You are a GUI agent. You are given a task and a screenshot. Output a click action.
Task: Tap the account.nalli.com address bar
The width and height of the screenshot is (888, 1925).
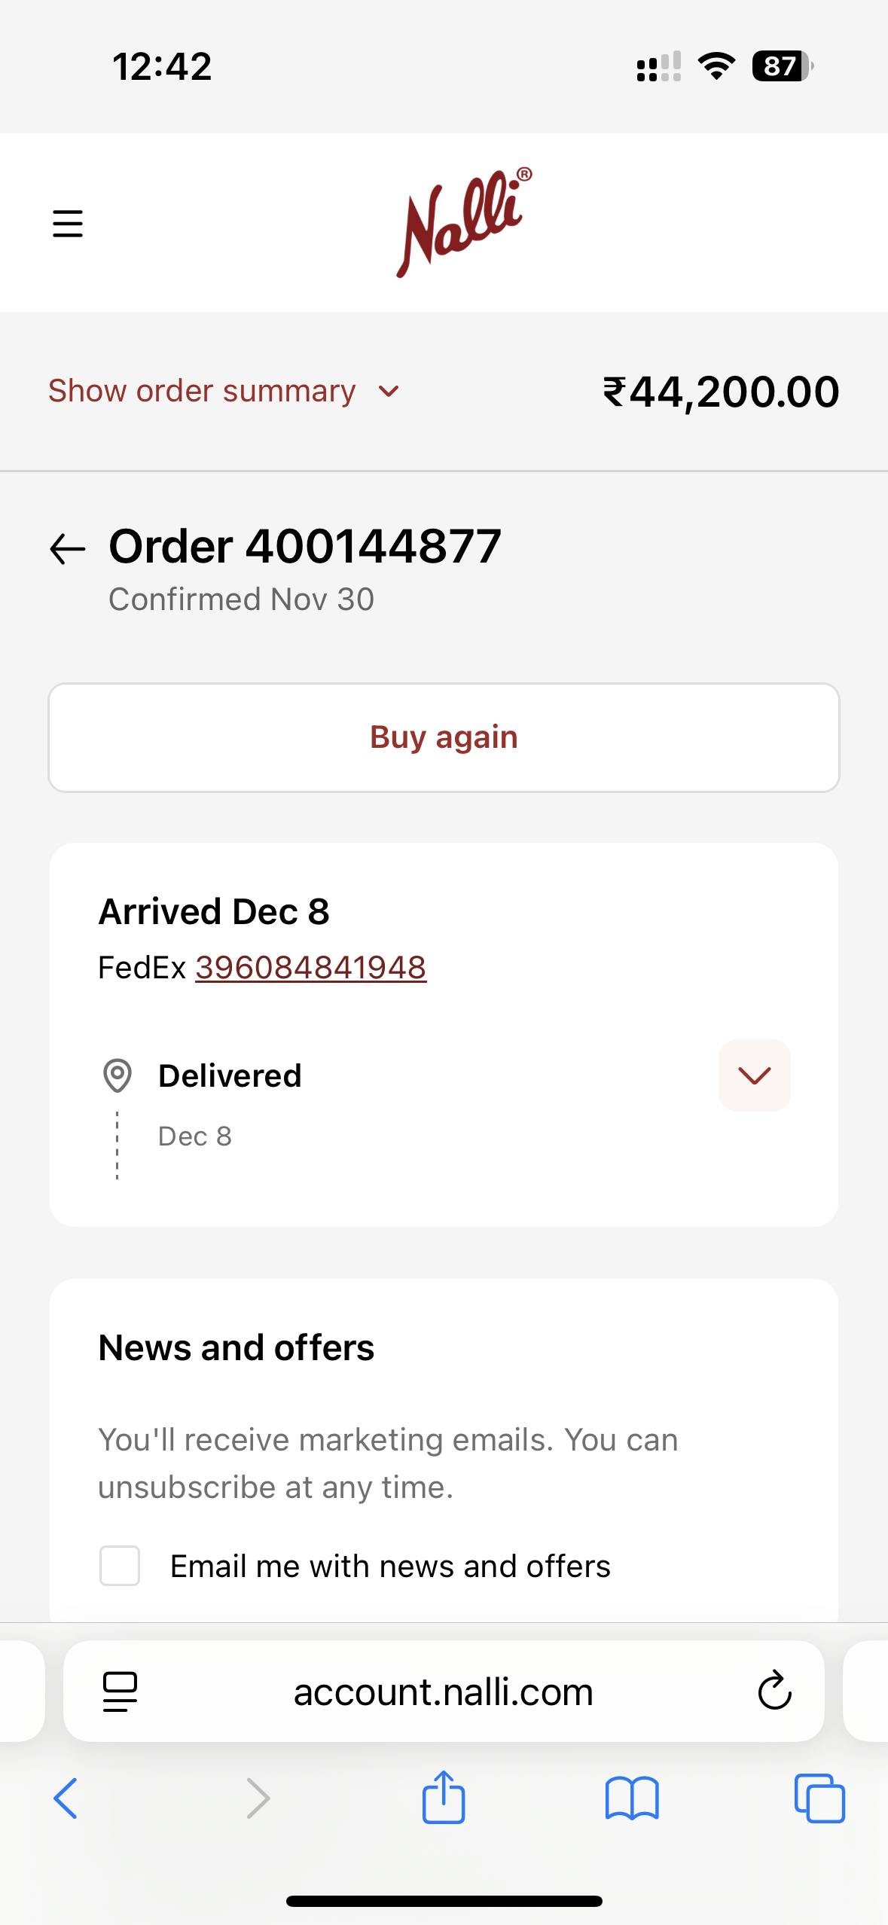(x=444, y=1692)
